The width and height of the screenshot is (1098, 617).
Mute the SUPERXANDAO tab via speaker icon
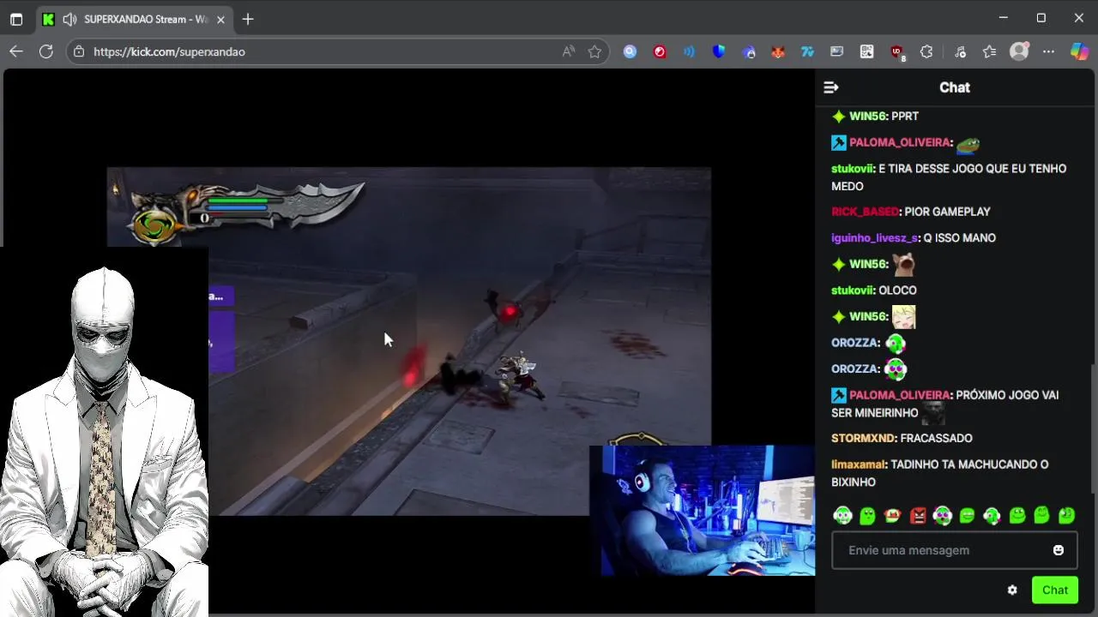coord(69,19)
